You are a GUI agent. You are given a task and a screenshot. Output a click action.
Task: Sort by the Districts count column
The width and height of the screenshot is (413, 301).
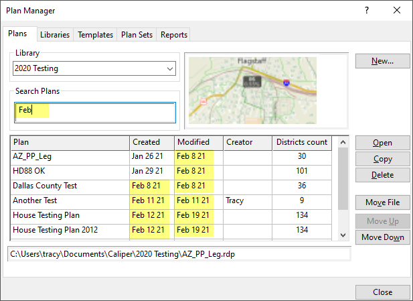pyautogui.click(x=301, y=142)
